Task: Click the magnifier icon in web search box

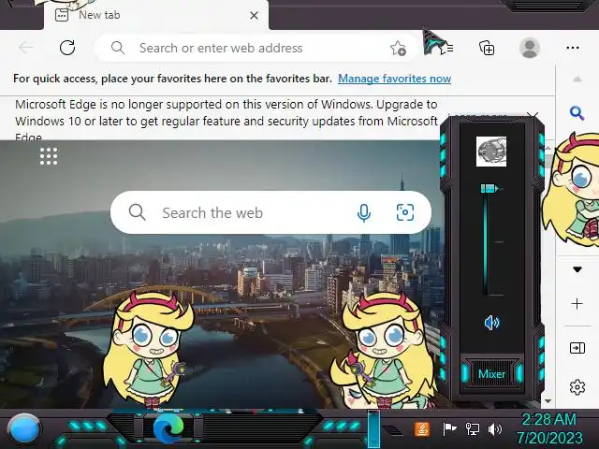Action: tap(138, 212)
